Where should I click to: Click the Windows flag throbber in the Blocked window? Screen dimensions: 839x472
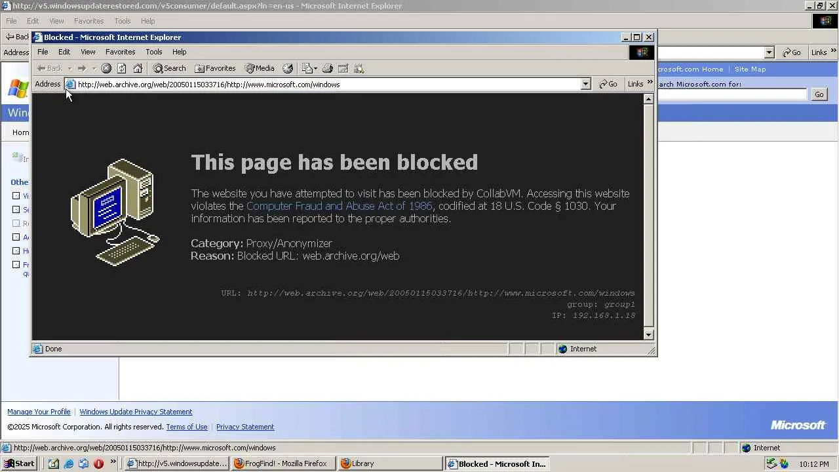click(642, 52)
